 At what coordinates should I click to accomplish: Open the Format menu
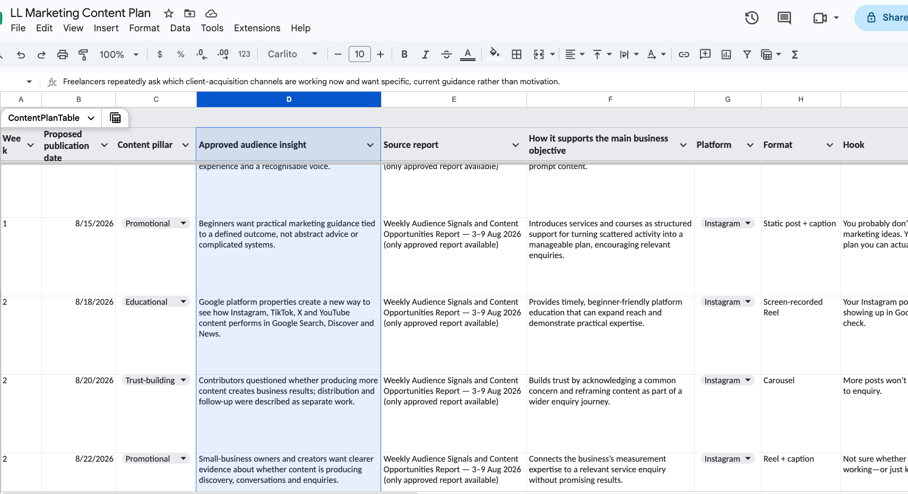(144, 28)
